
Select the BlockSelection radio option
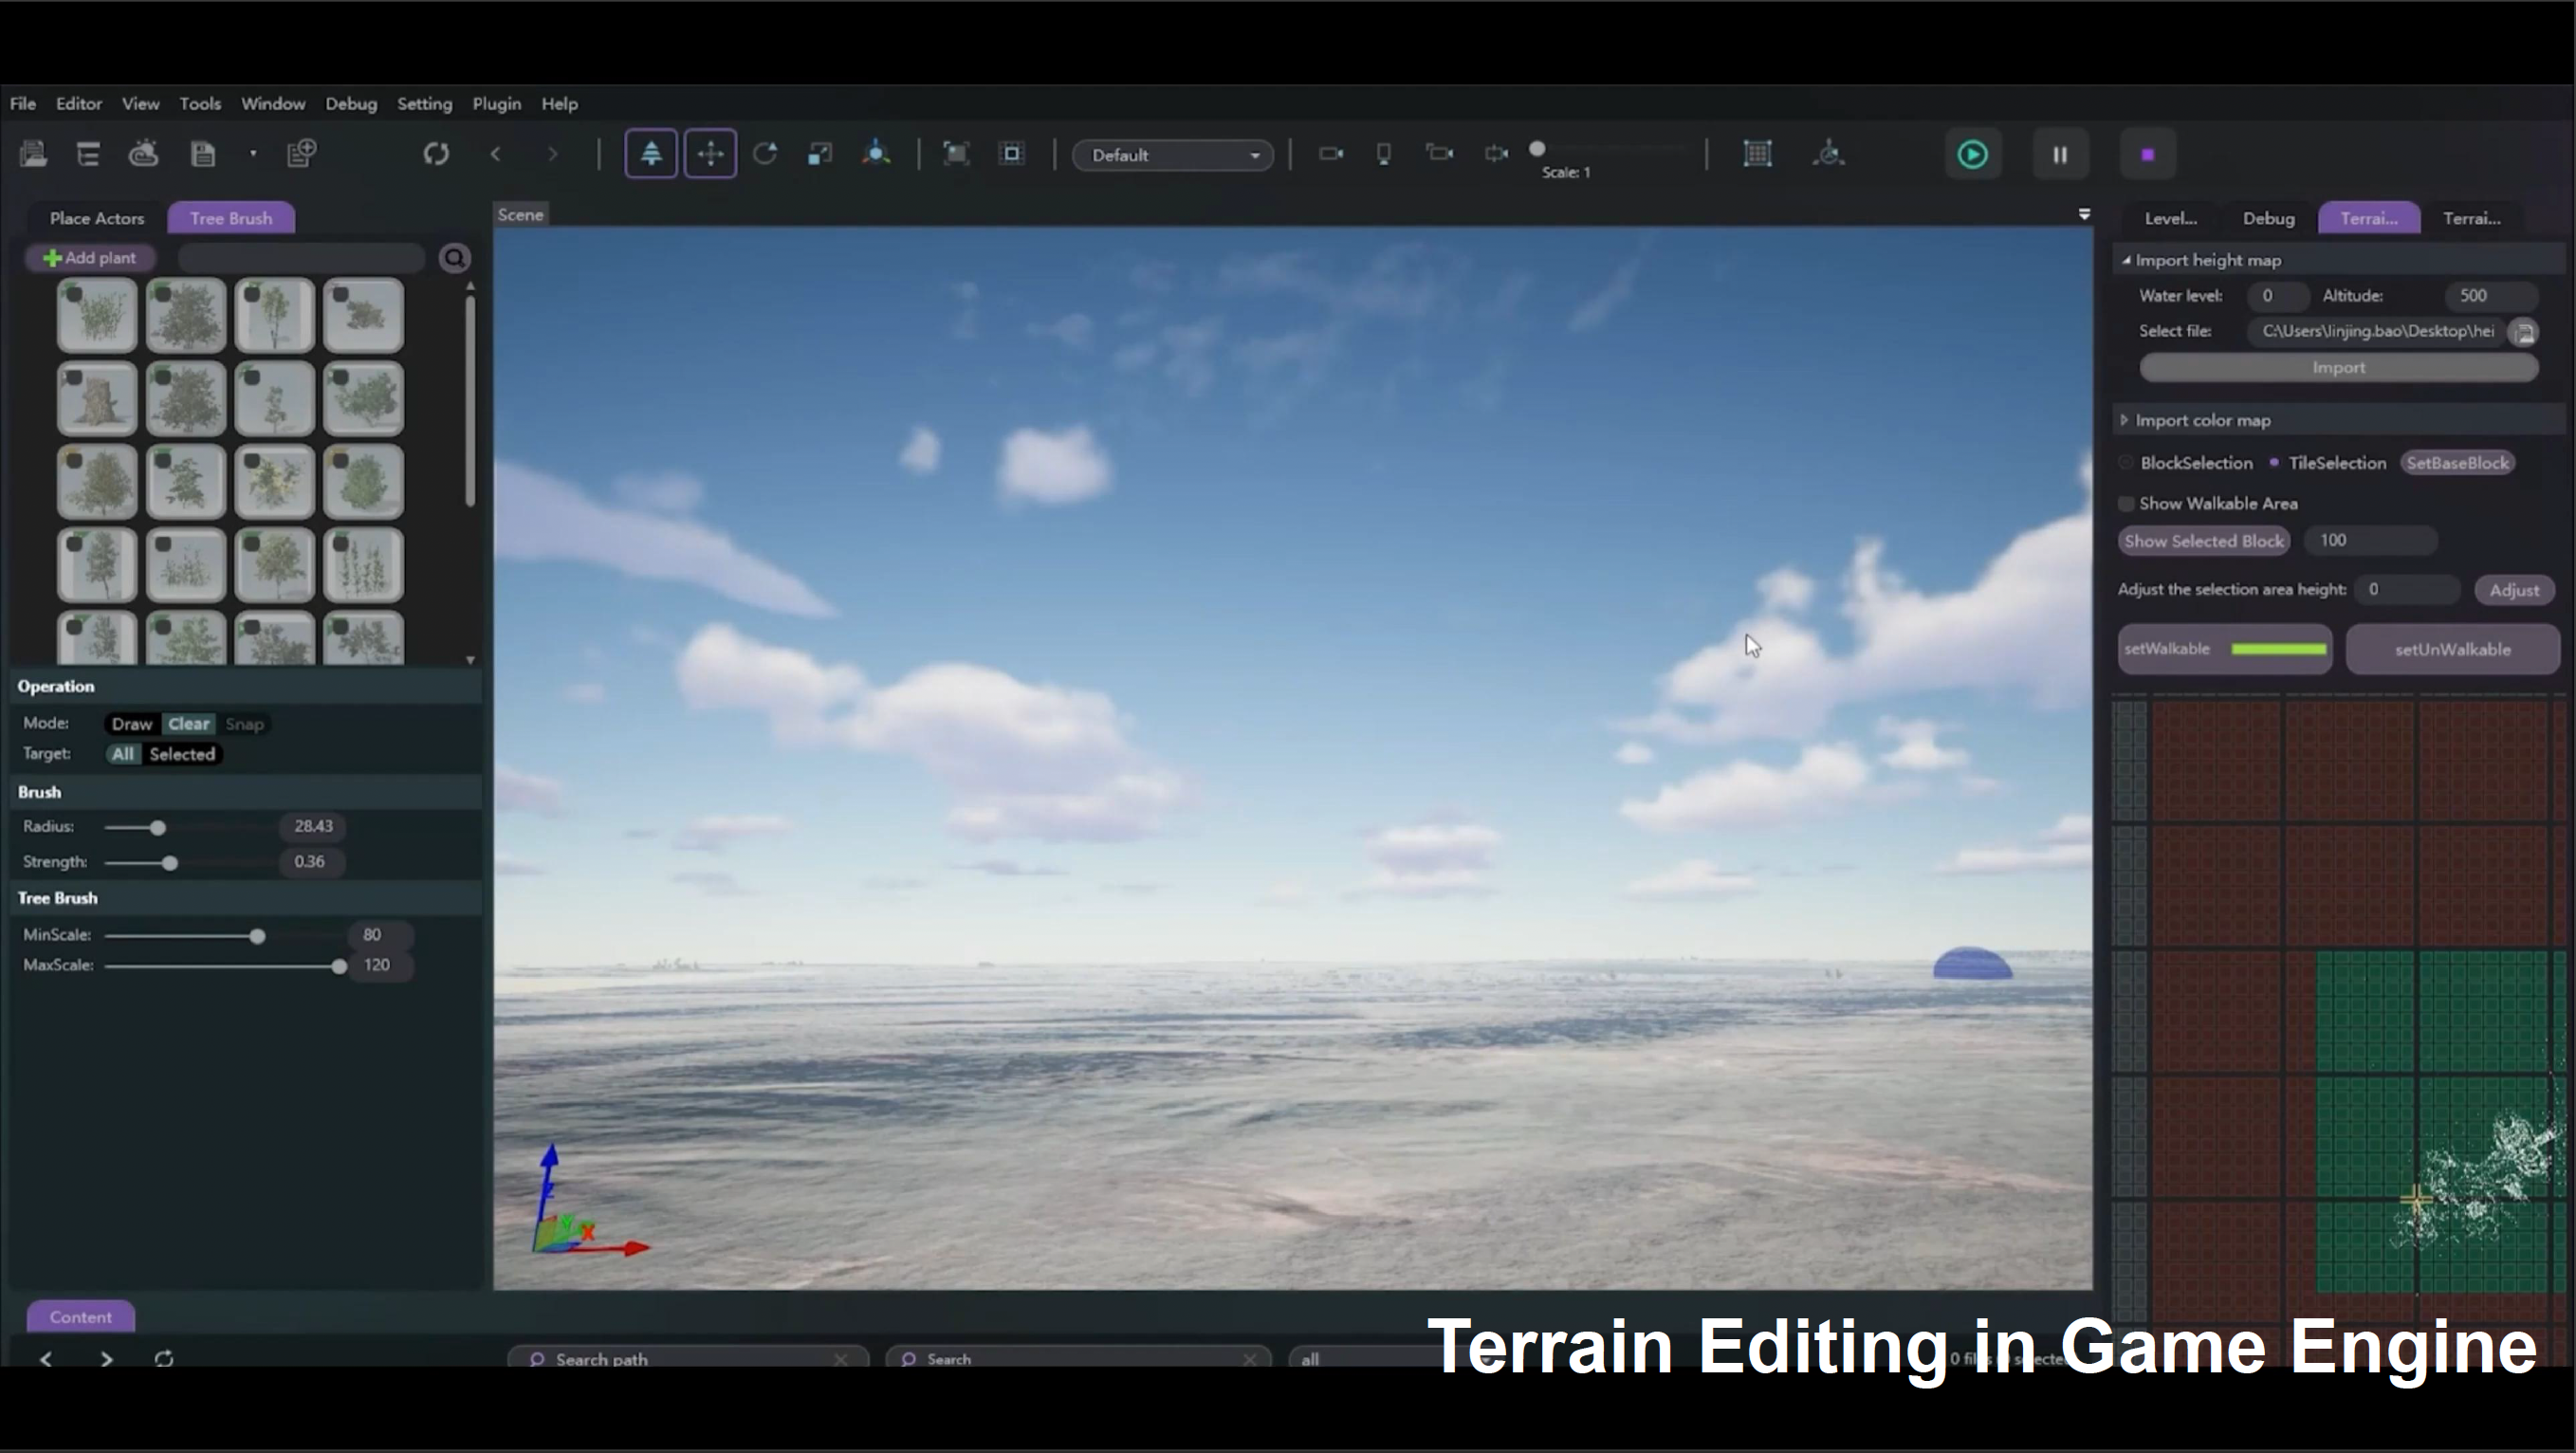[x=2127, y=463]
